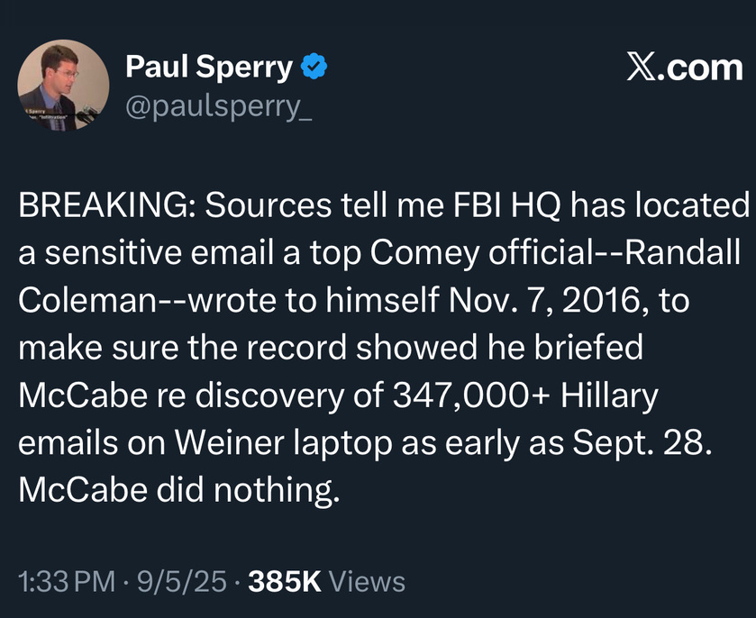Open the Paul Sperry display name link
The height and width of the screenshot is (618, 756).
pos(209,67)
